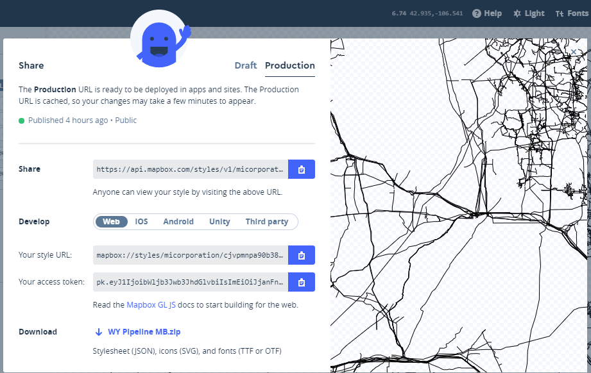The width and height of the screenshot is (591, 373).
Task: Select the share URL text field
Action: point(191,169)
